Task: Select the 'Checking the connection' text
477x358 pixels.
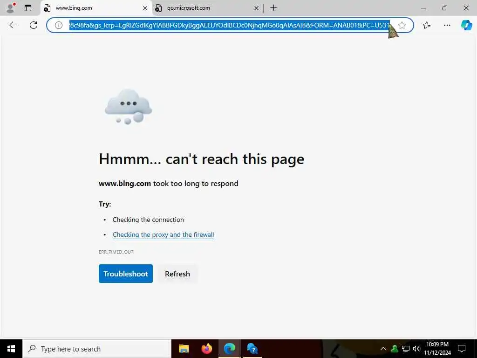Action: click(148, 220)
